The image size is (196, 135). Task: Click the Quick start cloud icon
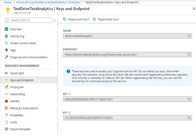[6, 73]
